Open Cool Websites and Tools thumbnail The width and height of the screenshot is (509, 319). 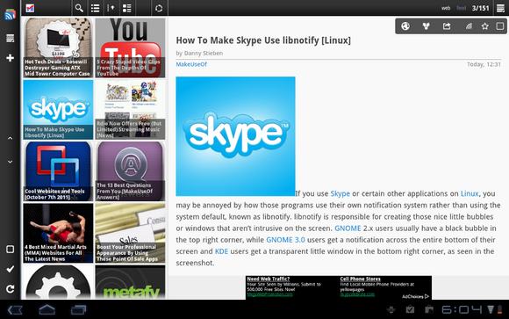tap(58, 171)
